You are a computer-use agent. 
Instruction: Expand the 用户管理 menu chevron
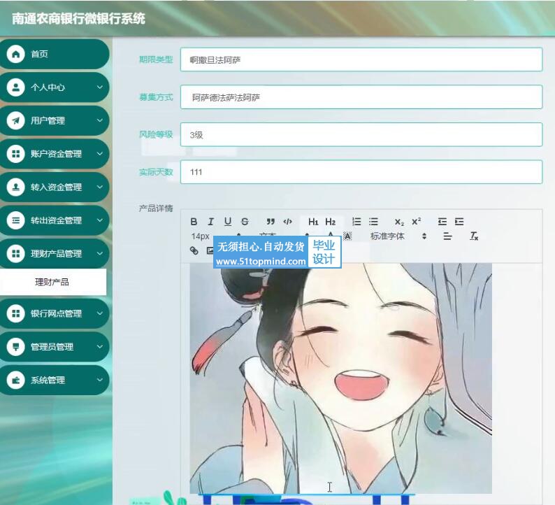coord(100,120)
